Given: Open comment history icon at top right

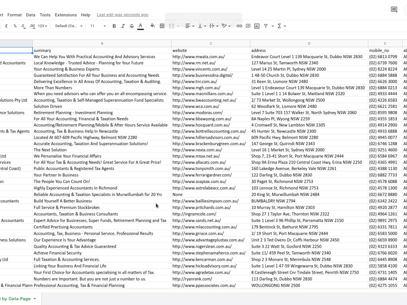Looking at the screenshot, I should pos(394,10).
